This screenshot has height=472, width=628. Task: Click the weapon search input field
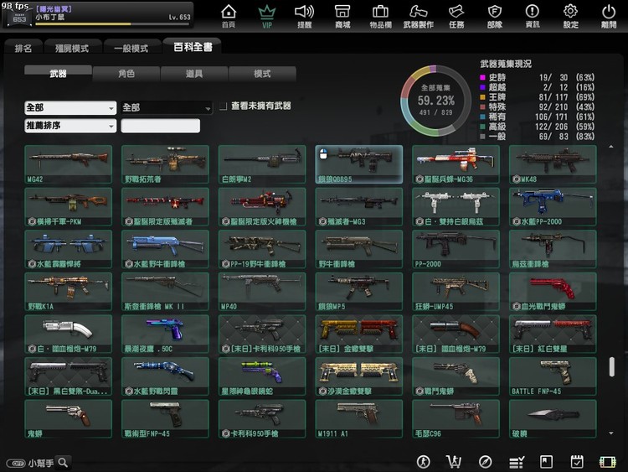pyautogui.click(x=160, y=126)
